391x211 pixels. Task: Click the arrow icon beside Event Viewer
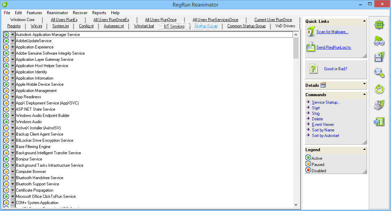pyautogui.click(x=308, y=124)
